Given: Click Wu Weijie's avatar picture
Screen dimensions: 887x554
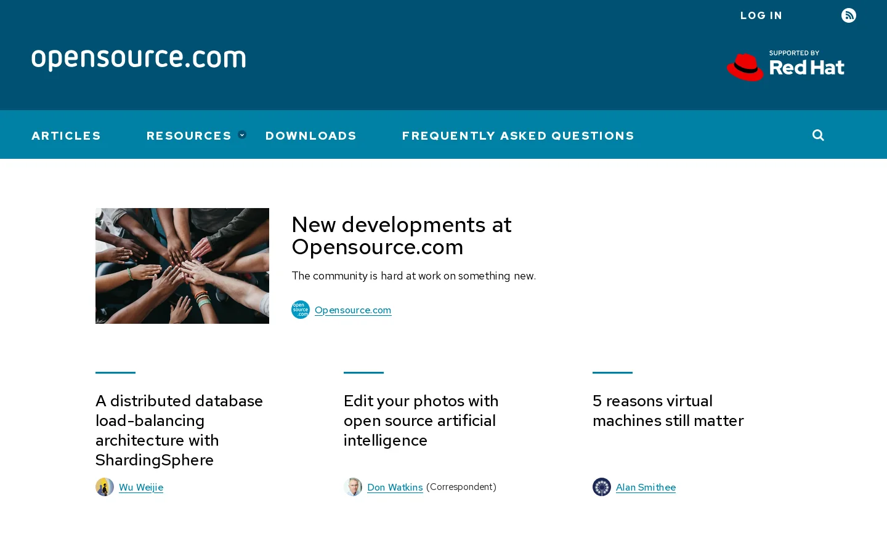Looking at the screenshot, I should (105, 487).
